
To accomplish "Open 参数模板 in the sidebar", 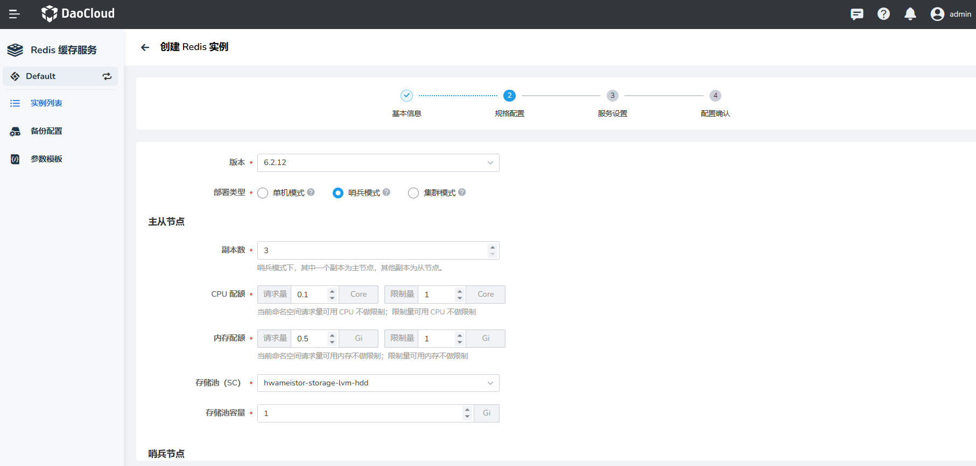I will (x=46, y=159).
